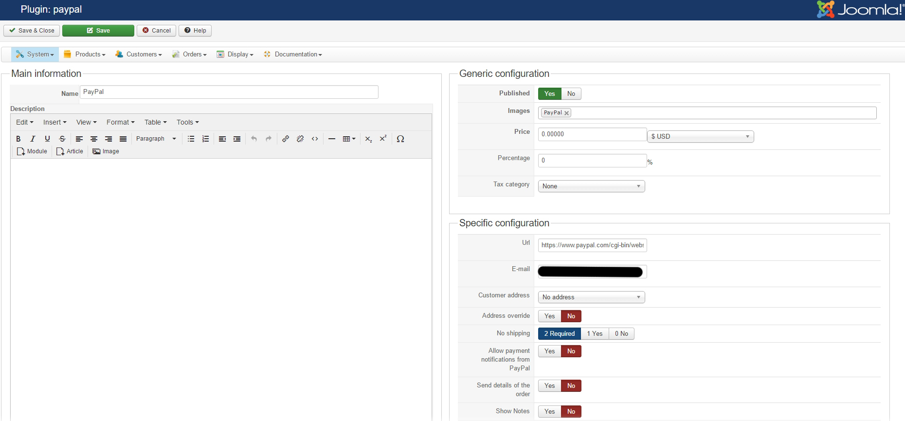The width and height of the screenshot is (905, 421).
Task: Open the Paragraph format dropdown
Action: pyautogui.click(x=156, y=139)
